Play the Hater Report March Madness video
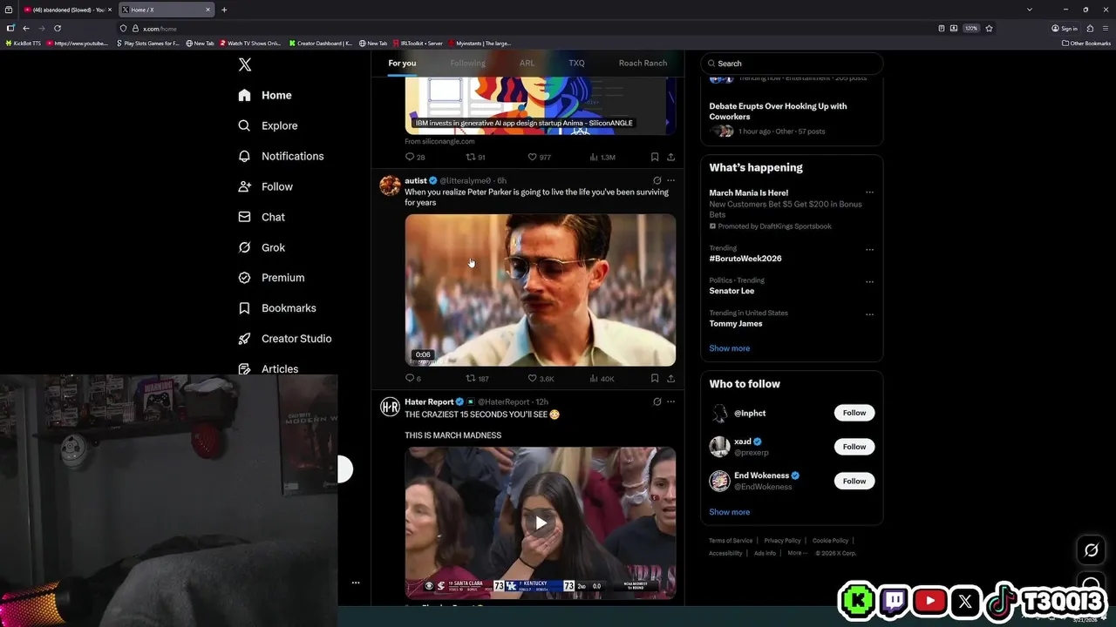Screen dimensions: 1116x627 (x=541, y=523)
